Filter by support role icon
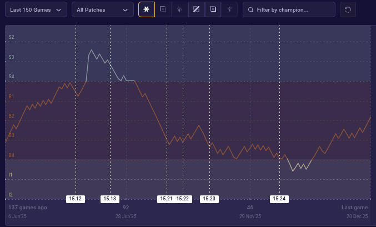The width and height of the screenshot is (376, 227). 229,9
